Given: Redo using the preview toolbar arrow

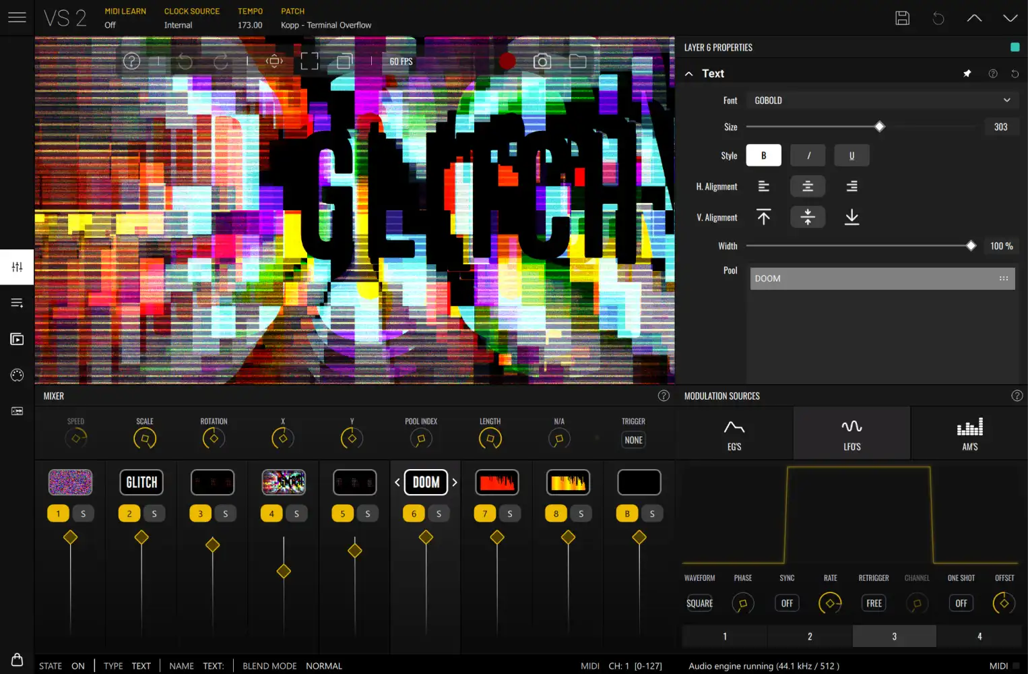Looking at the screenshot, I should pyautogui.click(x=221, y=61).
